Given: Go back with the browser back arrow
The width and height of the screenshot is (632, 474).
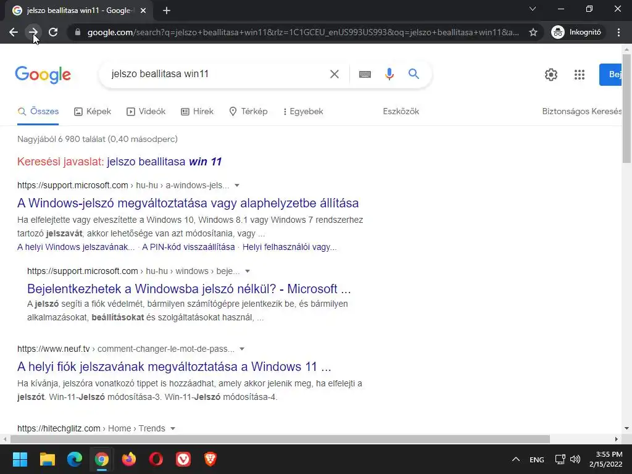Looking at the screenshot, I should pos(14,32).
